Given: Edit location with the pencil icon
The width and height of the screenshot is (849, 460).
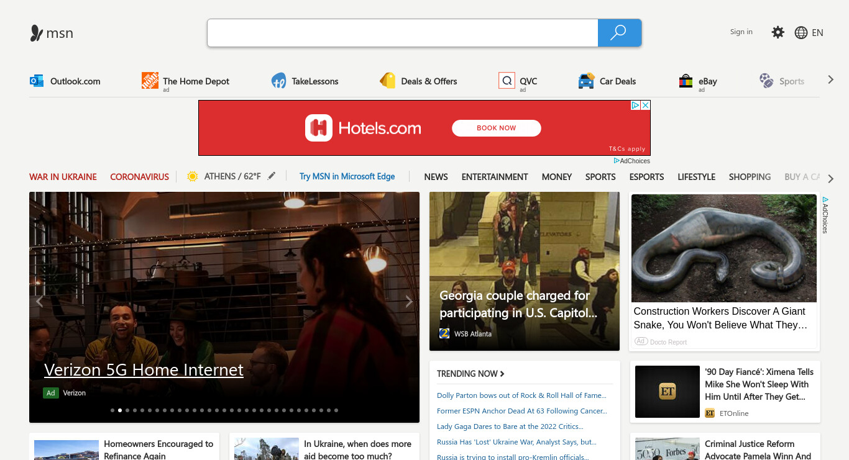Looking at the screenshot, I should click(271, 176).
